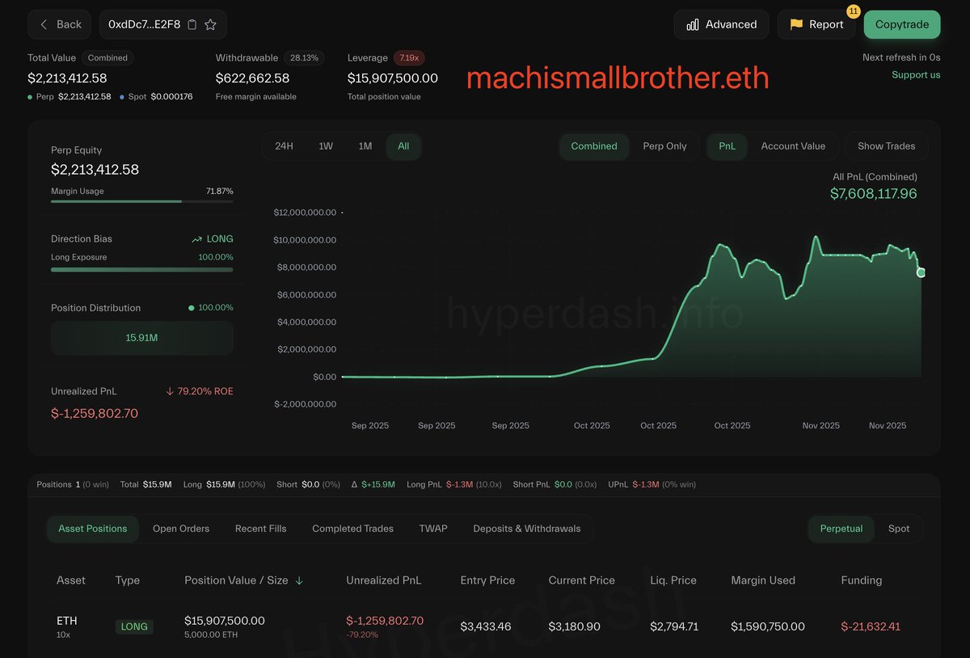Screen dimensions: 970x658
Task: Click the Unrealized PnL down-arrow ROE indicator
Action: pyautogui.click(x=170, y=391)
